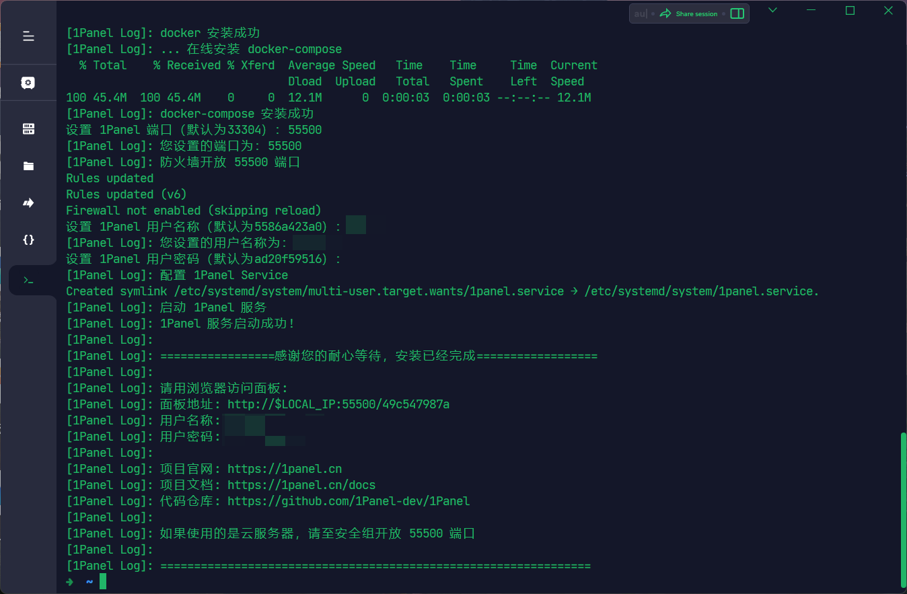Click the Share session label
907x594 pixels.
coord(696,14)
